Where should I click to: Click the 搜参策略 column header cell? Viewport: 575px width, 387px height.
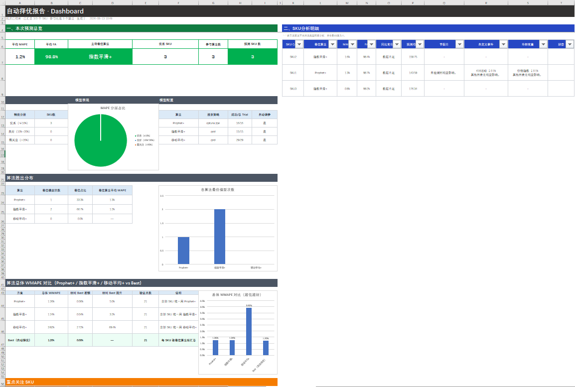click(213, 115)
